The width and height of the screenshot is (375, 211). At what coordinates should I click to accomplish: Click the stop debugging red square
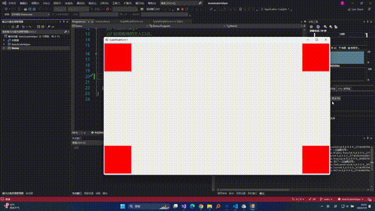(x=182, y=9)
